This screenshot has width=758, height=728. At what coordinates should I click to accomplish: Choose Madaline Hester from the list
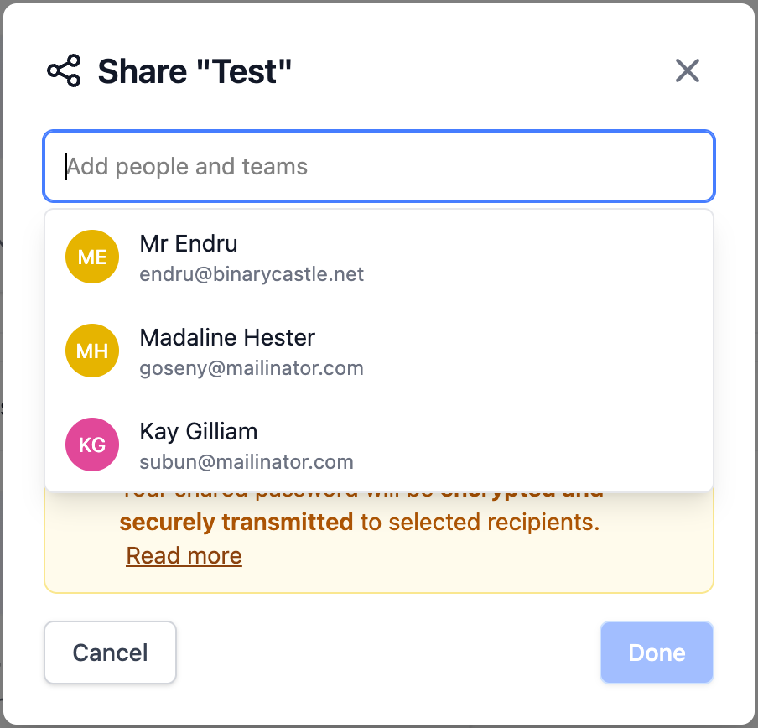(x=227, y=338)
